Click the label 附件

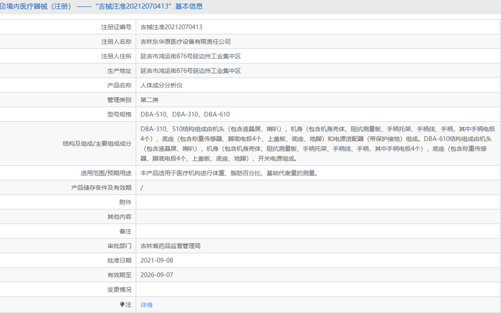click(x=125, y=202)
